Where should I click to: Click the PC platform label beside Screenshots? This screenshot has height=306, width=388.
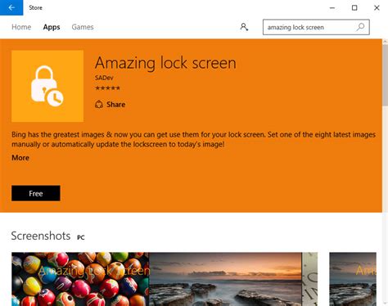(x=81, y=237)
